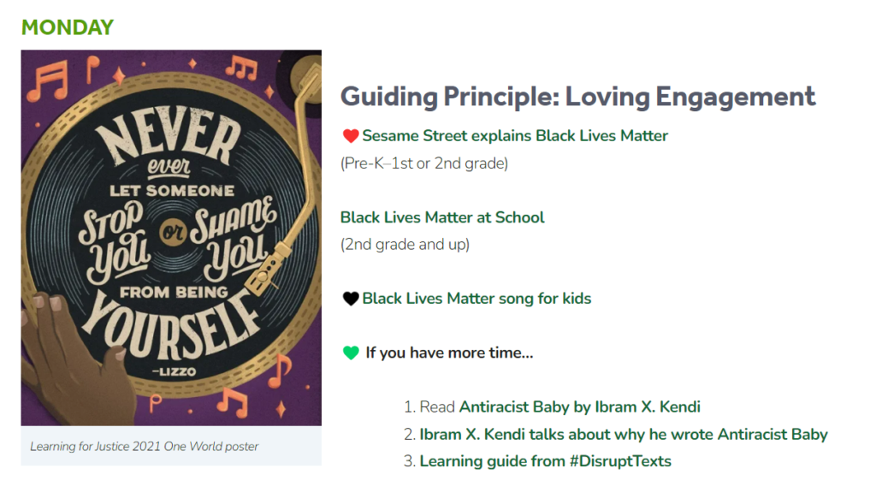Click the poster caption Learning for Justice 2021
Viewport: 876px width, 504px height.
(144, 447)
